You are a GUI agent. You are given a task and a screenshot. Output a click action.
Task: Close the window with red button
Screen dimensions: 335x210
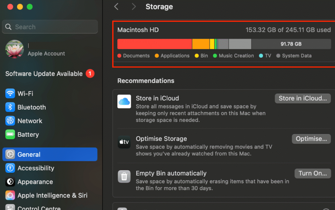tap(10, 7)
